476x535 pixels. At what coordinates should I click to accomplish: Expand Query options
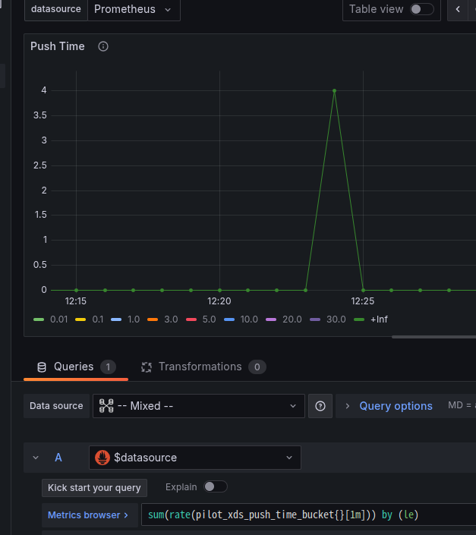coord(396,406)
